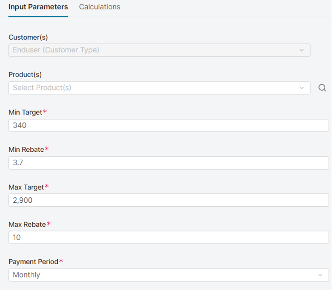Open the Enduser (Customer Type) dropdown
Viewport: 332px width, 290px height.
click(152, 50)
